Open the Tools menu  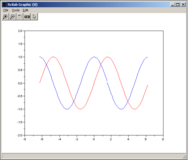tap(16, 10)
